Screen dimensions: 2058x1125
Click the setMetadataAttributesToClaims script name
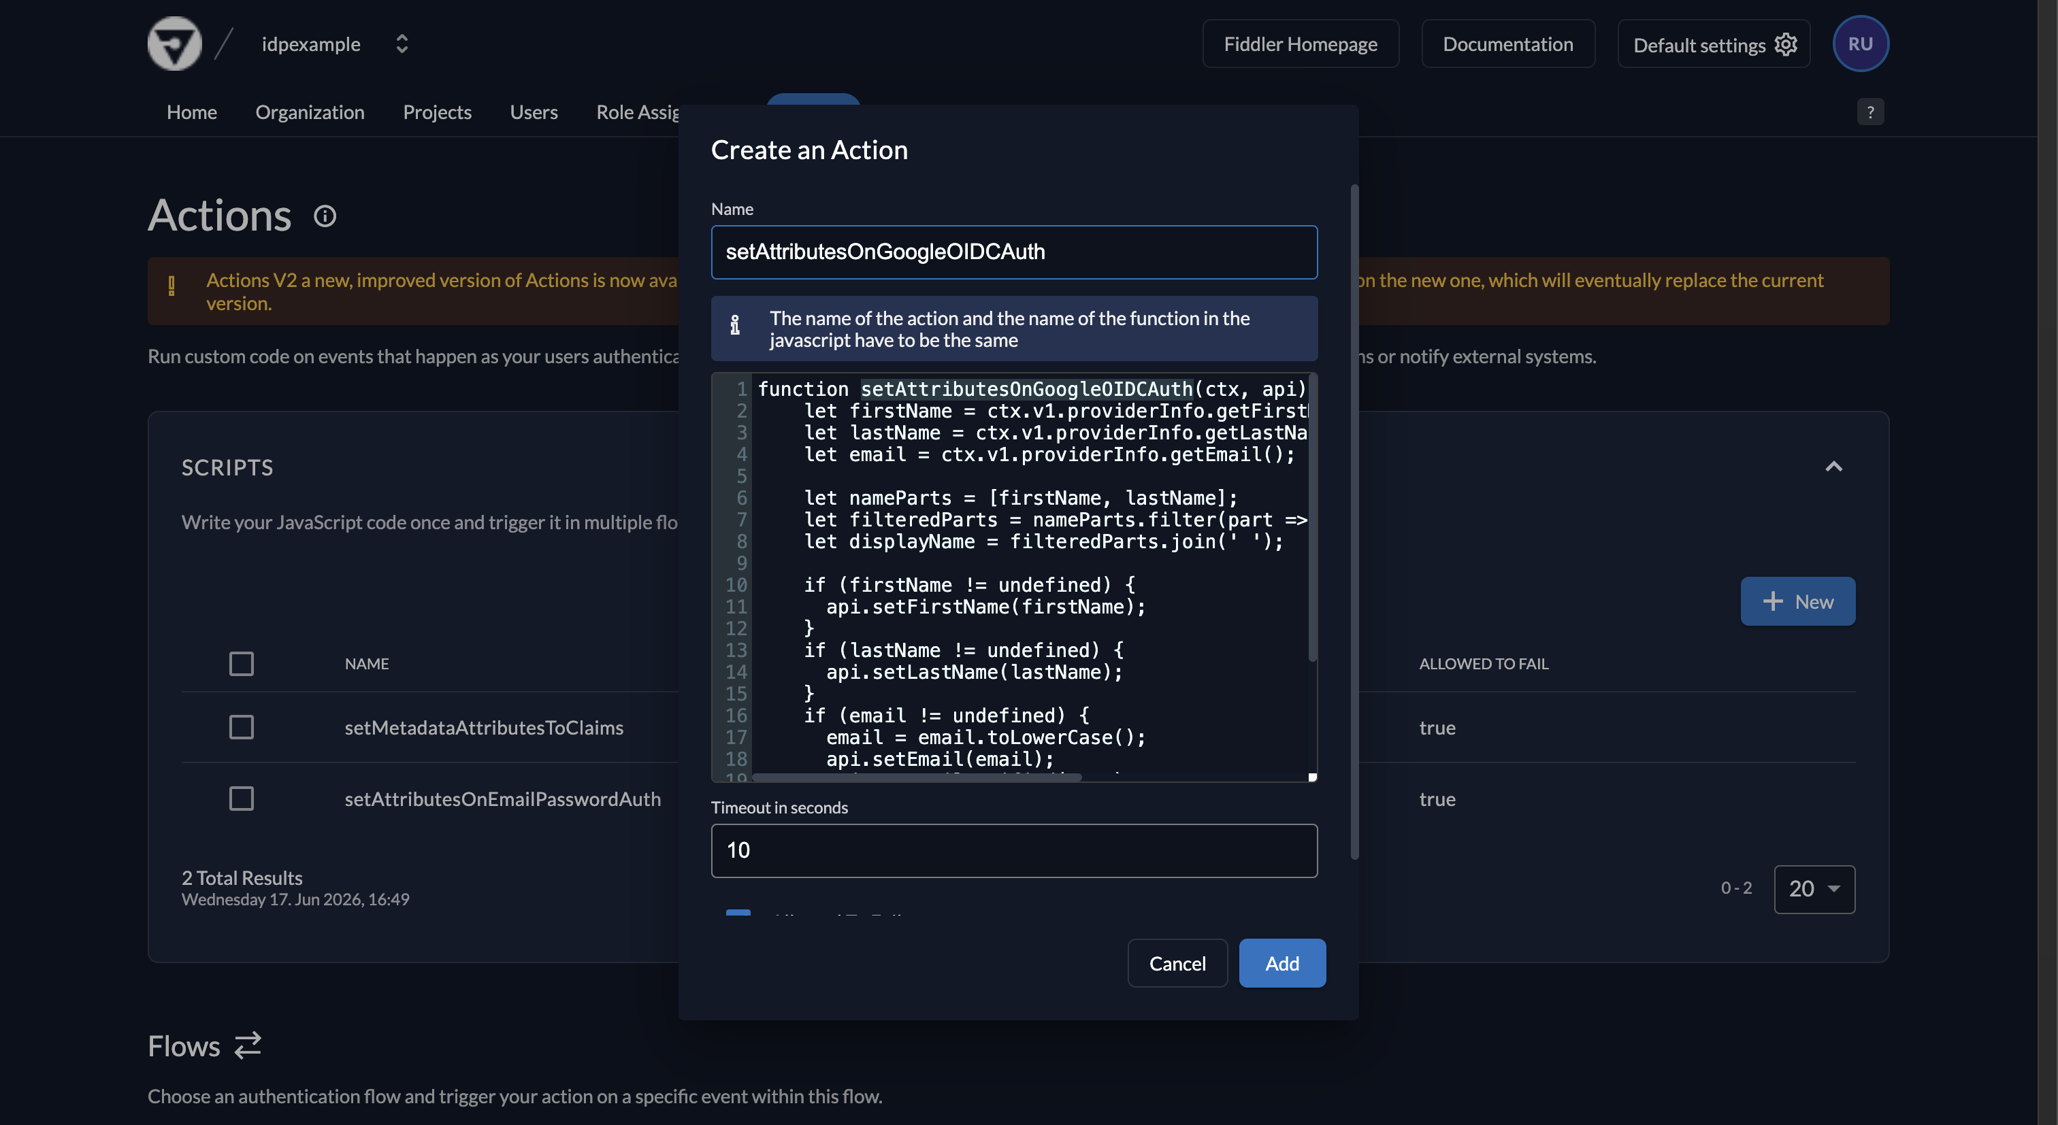pos(483,727)
